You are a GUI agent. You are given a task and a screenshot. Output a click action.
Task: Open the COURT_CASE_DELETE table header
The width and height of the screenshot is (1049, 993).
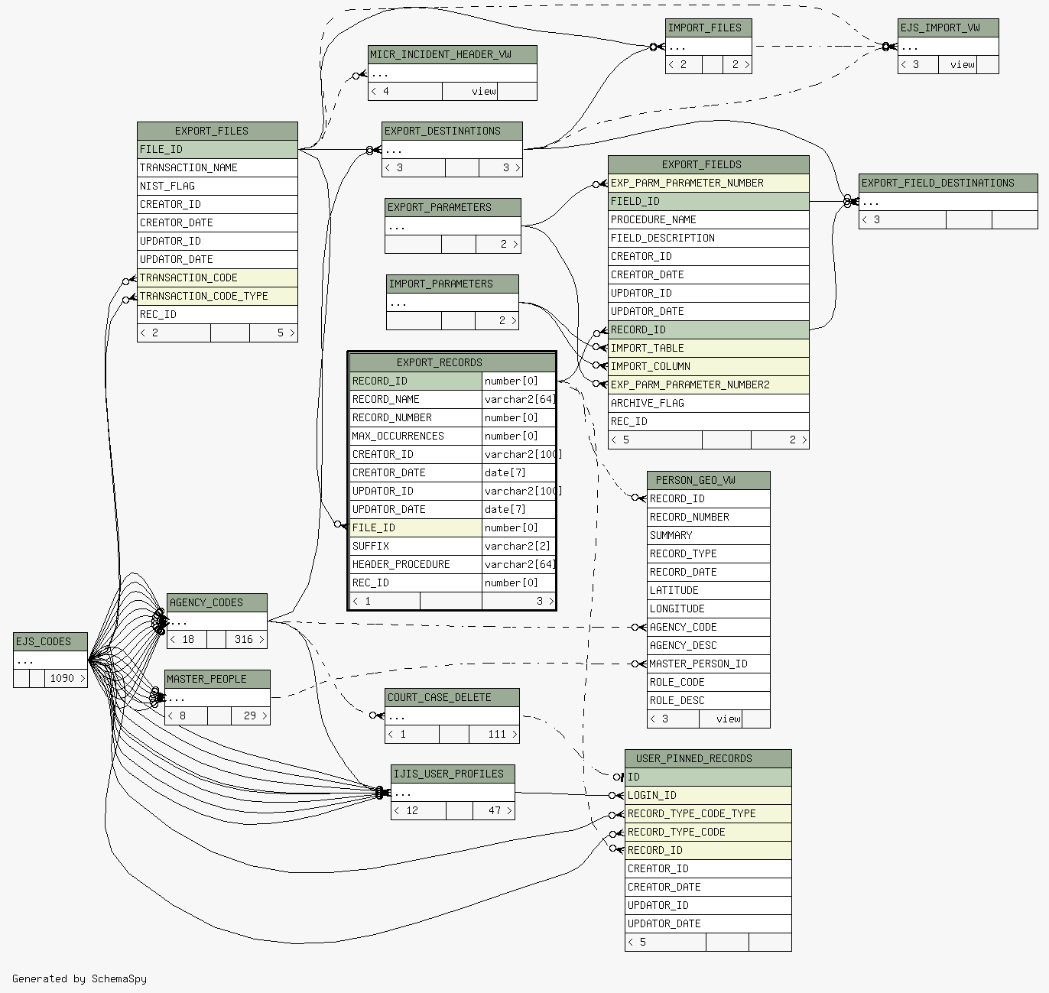coord(453,697)
